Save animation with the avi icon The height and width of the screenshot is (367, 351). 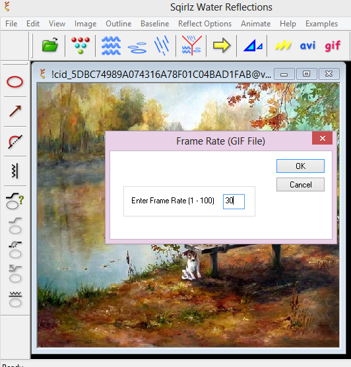[307, 46]
